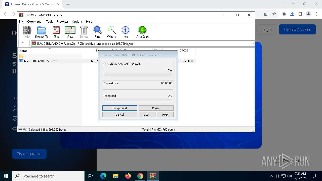322x181 pixels.
Task: Open Task View on taskbar
Action: click(91, 176)
